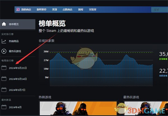Open the 热销商品 ranking

14,41
